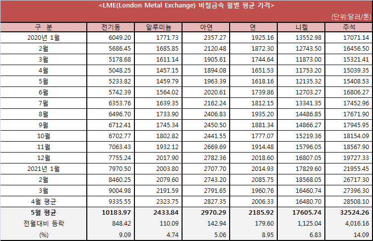Click the zinc value 1963.39

click(x=215, y=81)
